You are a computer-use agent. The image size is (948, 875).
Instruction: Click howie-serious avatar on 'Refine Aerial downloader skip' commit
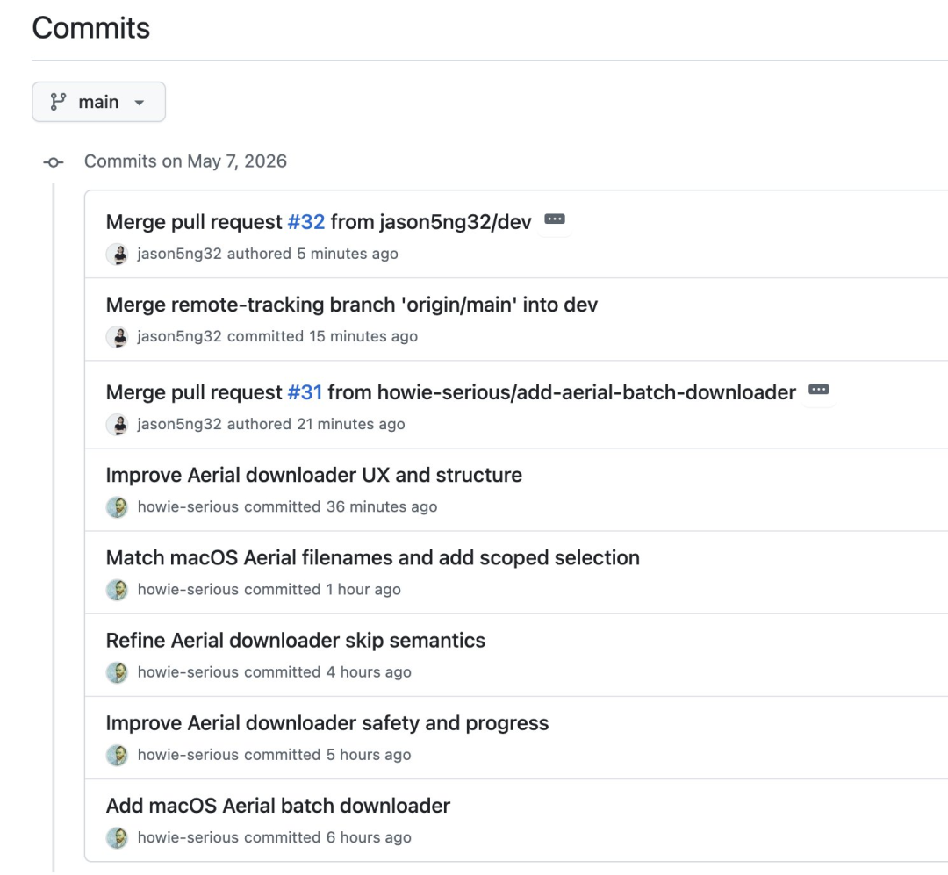(x=118, y=672)
